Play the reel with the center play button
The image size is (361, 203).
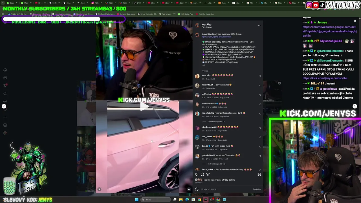tap(144, 107)
